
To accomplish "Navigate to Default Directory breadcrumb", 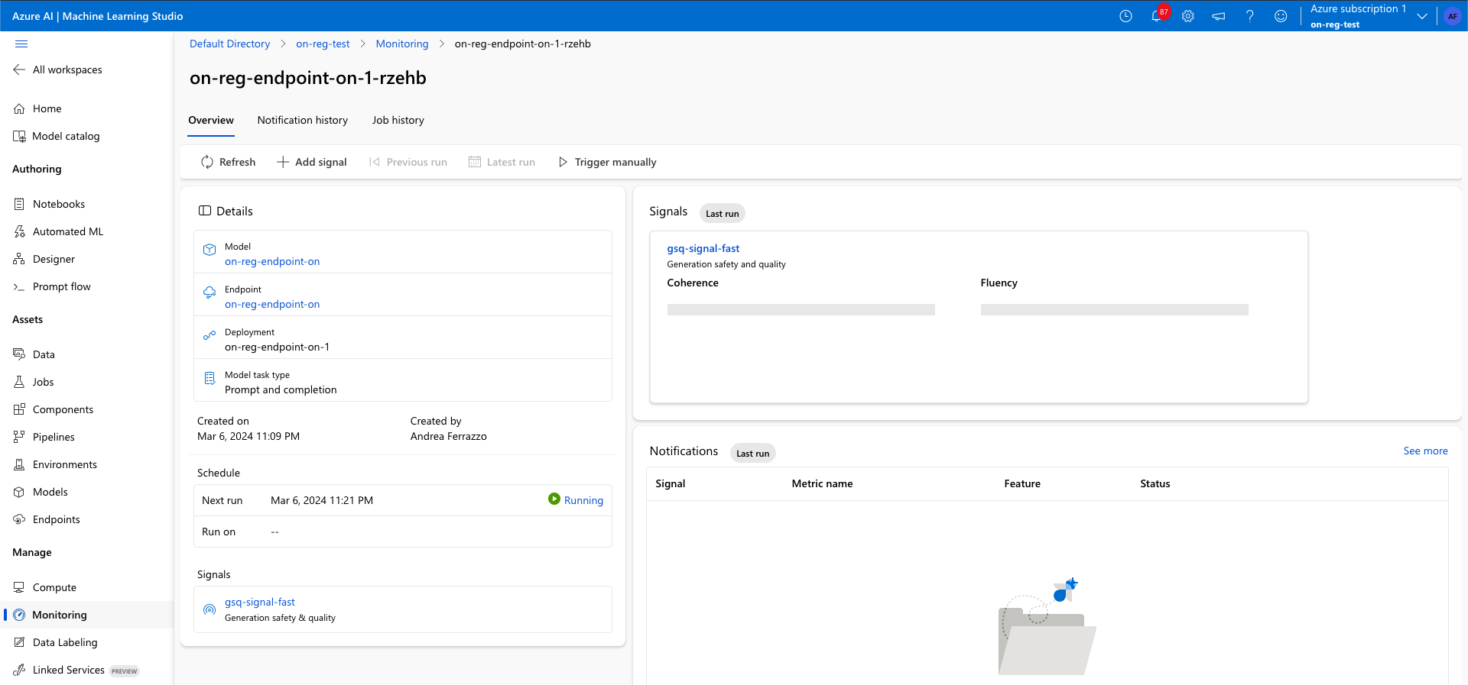I will [x=229, y=44].
